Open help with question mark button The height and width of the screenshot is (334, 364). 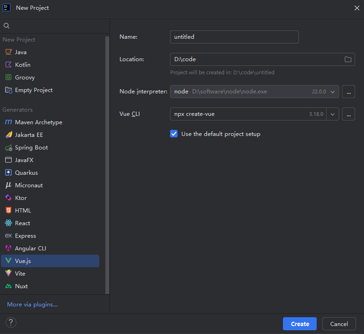[11, 322]
